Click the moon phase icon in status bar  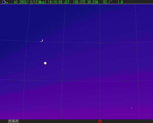[3, 2]
